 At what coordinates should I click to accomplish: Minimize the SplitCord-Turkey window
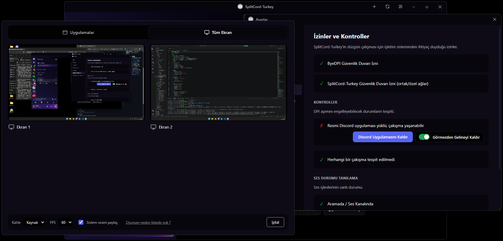pyautogui.click(x=414, y=7)
